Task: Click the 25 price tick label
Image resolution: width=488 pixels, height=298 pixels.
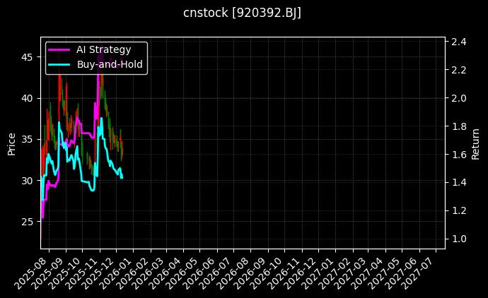Action: coord(28,222)
